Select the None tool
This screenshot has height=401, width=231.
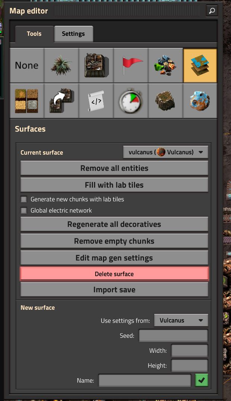tap(26, 65)
